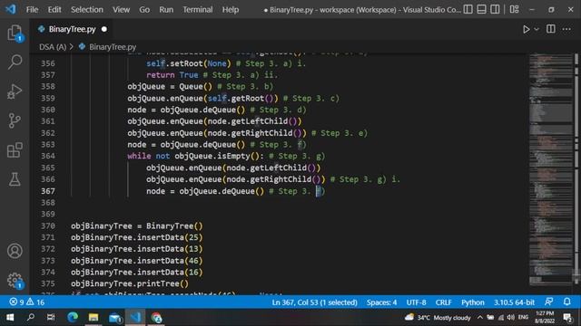Viewport: 581px width, 326px height.
Task: Click the DSA (A) breadcrumb
Action: pos(53,47)
